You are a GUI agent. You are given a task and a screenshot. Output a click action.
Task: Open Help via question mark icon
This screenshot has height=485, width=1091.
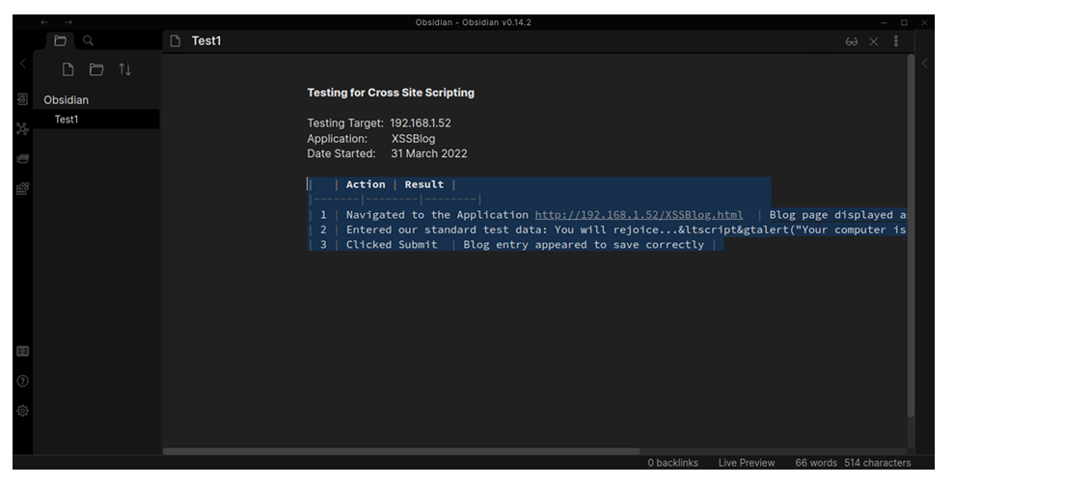point(22,381)
